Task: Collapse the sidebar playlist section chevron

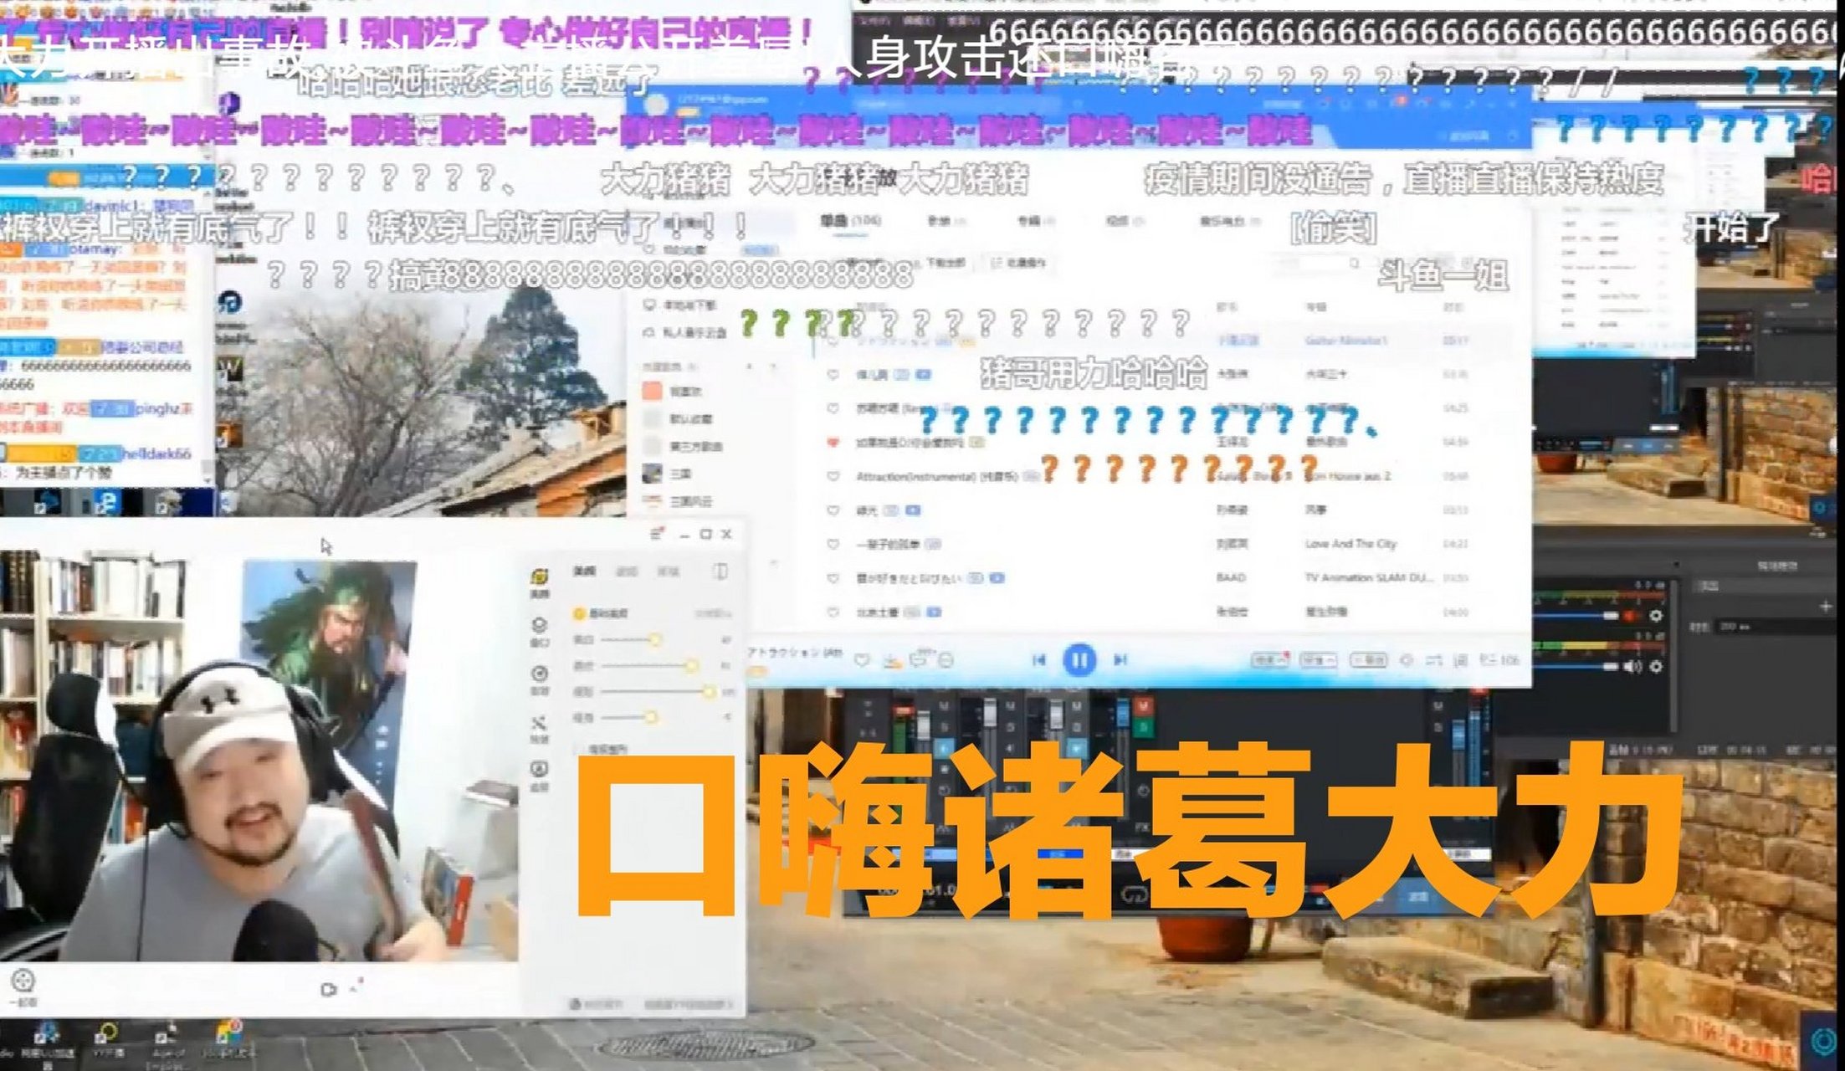Action: coord(773,366)
